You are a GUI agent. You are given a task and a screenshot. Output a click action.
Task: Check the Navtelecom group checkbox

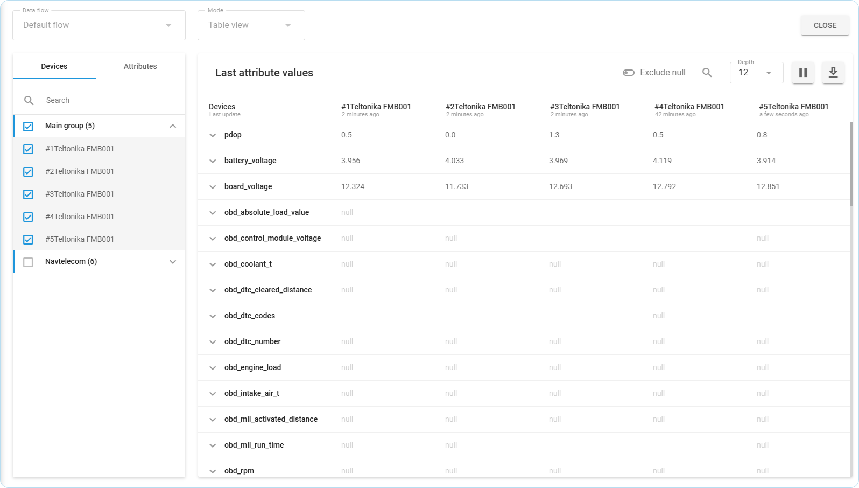click(x=29, y=262)
